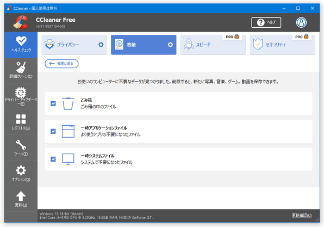324x227 pixels.
Task: Click the rocket icon on スピード tab
Action: tap(189, 45)
